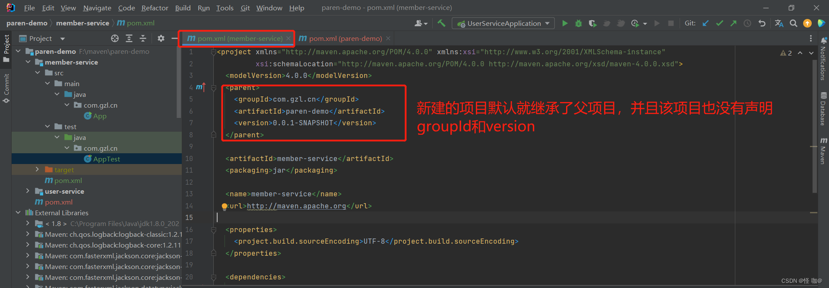Go to the next highlighted problem arrow
The image size is (829, 288).
(x=811, y=53)
